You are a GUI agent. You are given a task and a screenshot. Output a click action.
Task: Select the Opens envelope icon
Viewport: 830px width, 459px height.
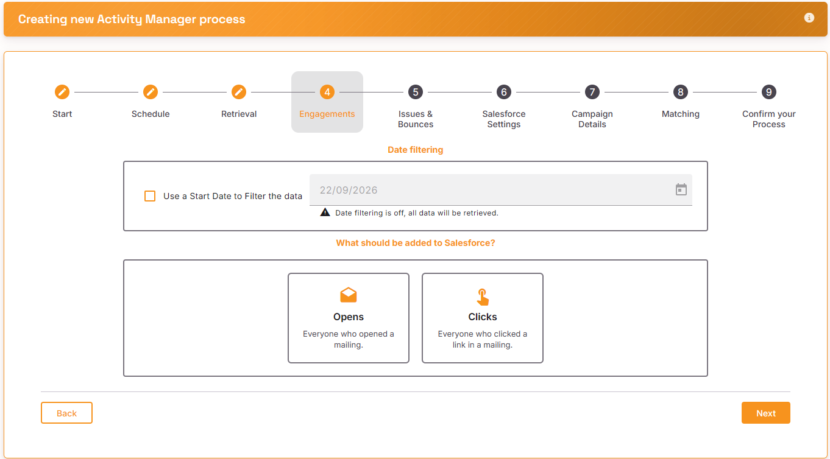[x=349, y=295]
